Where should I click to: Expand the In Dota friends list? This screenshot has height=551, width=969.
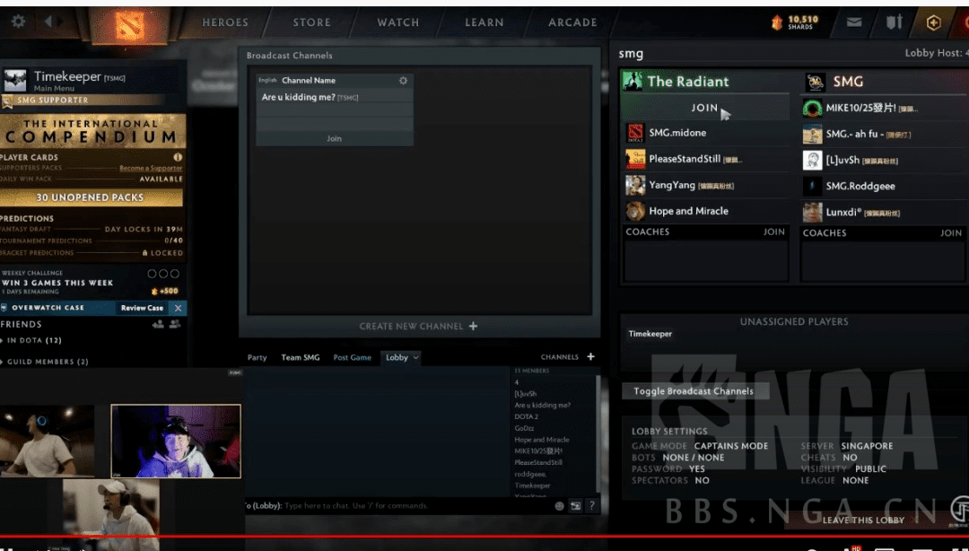[x=32, y=340]
